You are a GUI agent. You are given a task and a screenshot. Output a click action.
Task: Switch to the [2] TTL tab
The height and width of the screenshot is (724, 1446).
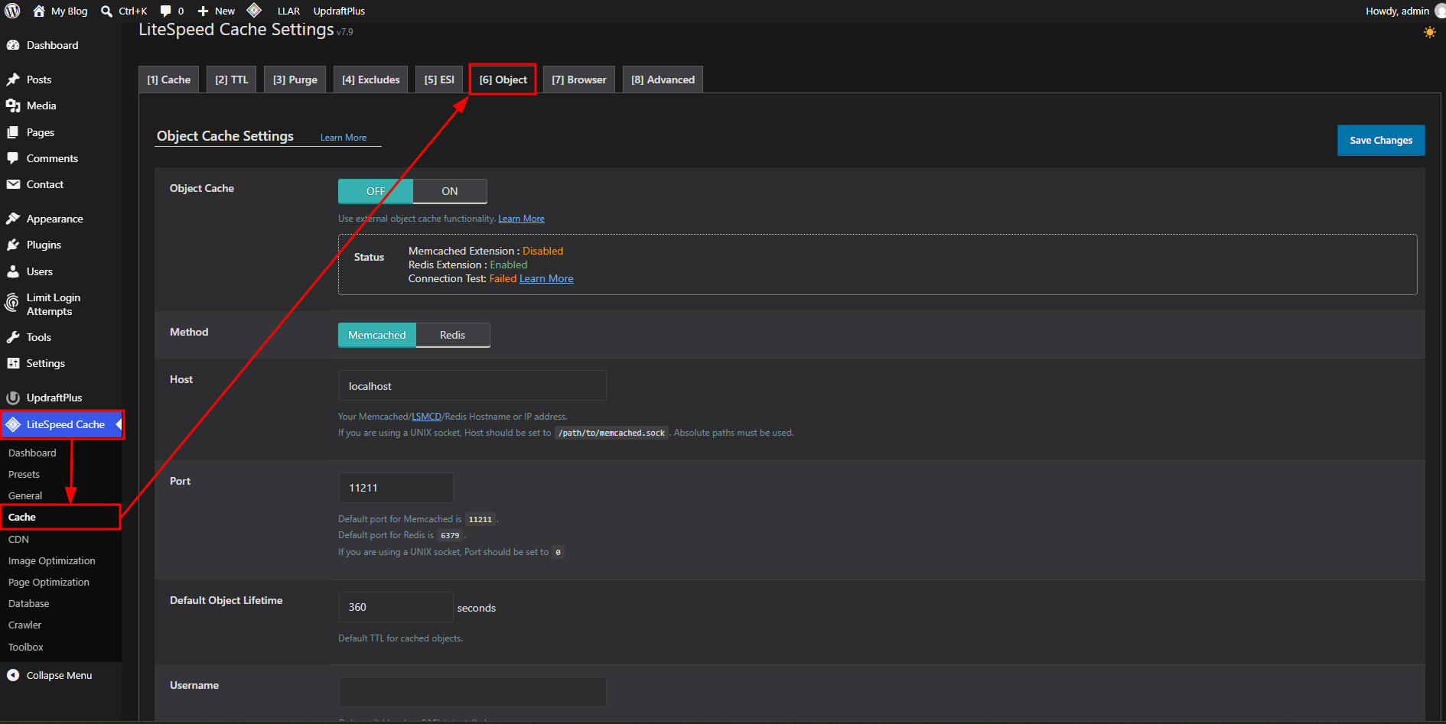click(232, 80)
